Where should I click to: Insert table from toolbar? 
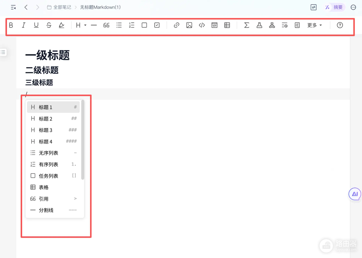pyautogui.click(x=227, y=25)
